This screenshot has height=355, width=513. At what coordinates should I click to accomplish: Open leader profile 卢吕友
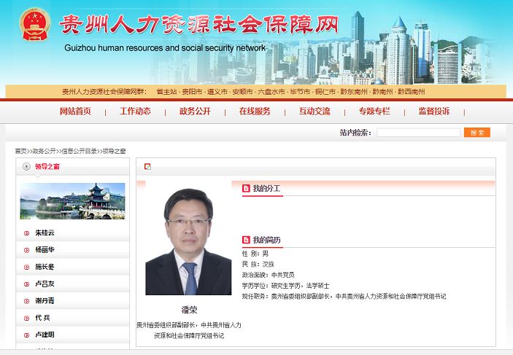click(45, 284)
